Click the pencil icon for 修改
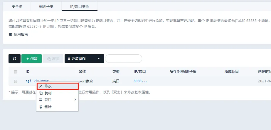The image size is (271, 130). pos(41,86)
